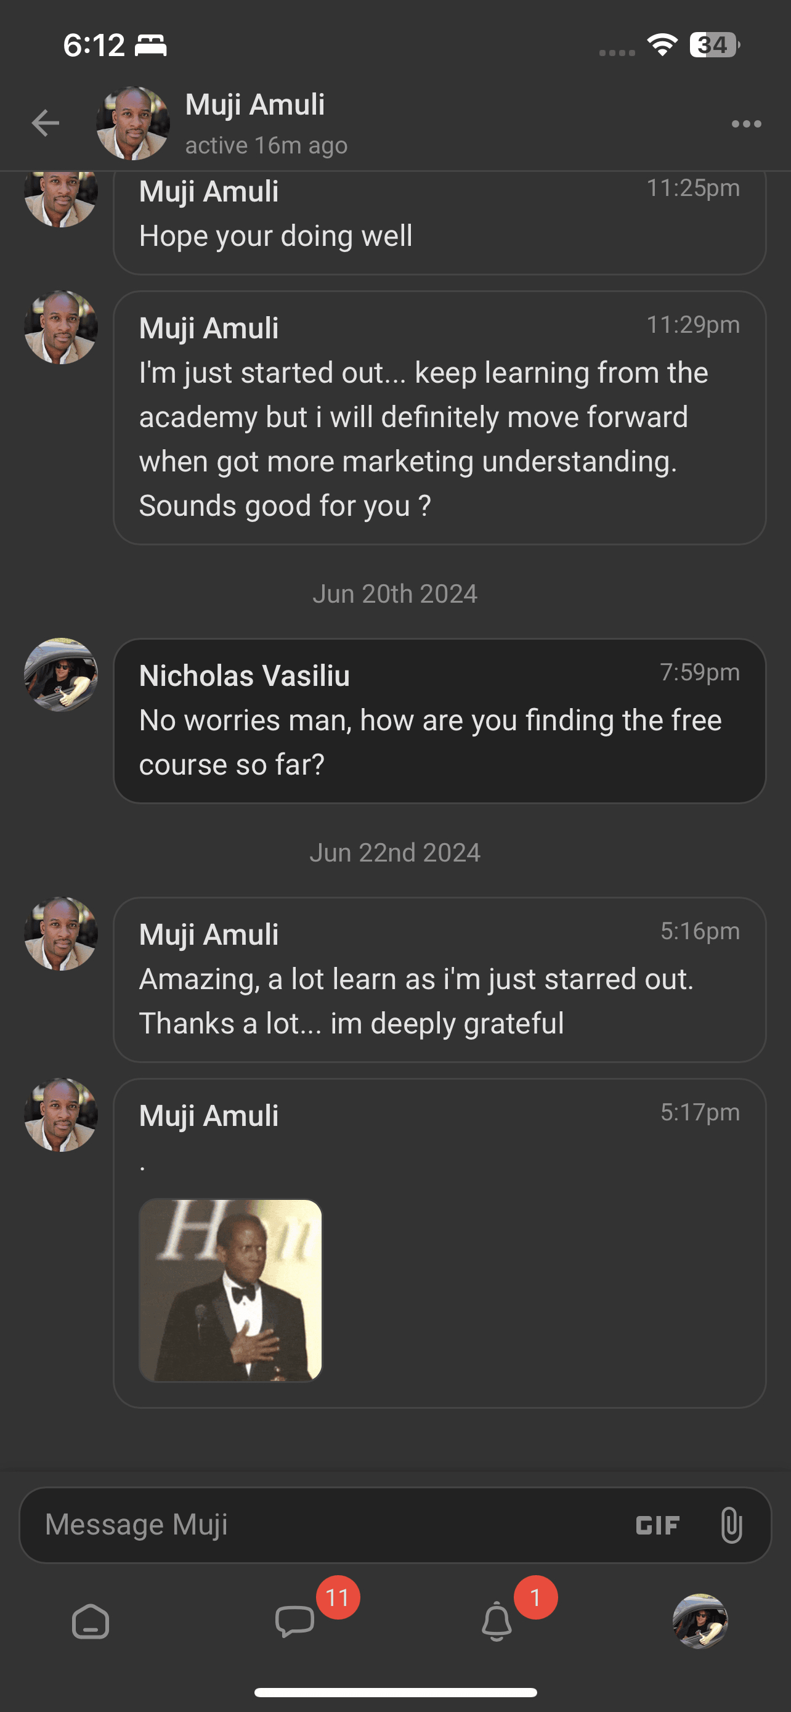Tap the Wi-Fi status icon
The image size is (791, 1712).
tap(662, 45)
